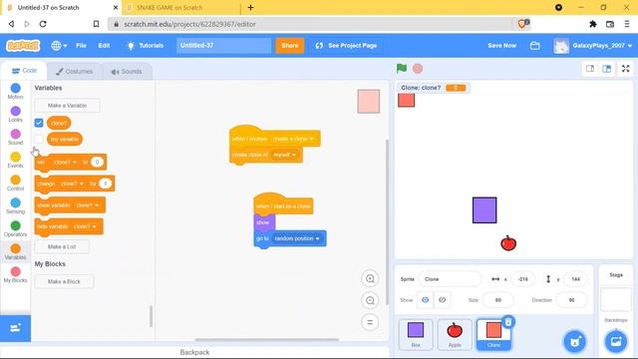638x359 pixels.
Task: Reload the browser page
Action: click(43, 24)
